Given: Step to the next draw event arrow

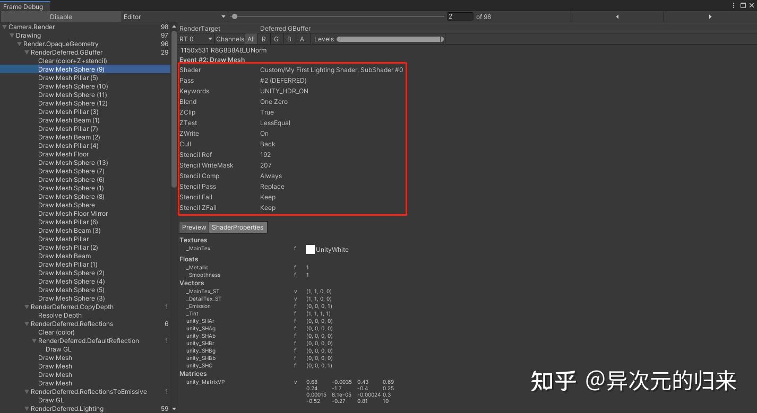Looking at the screenshot, I should click(x=710, y=16).
